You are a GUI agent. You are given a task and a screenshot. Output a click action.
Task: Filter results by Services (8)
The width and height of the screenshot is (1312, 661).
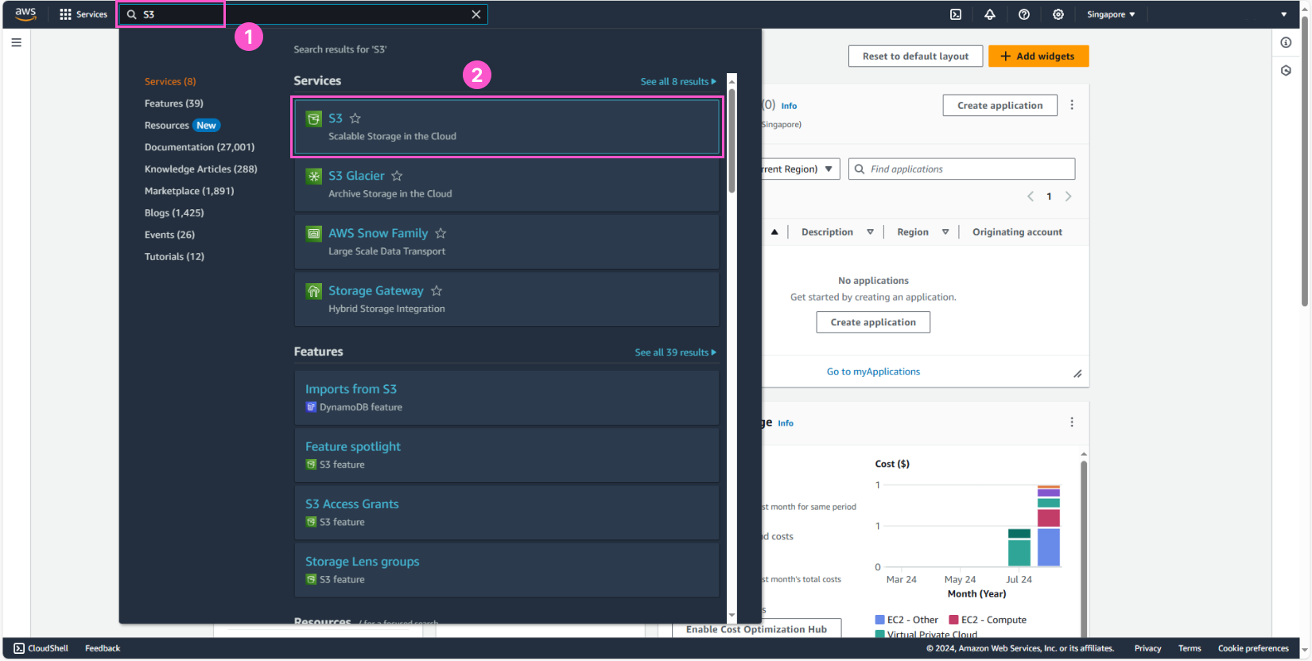170,81
